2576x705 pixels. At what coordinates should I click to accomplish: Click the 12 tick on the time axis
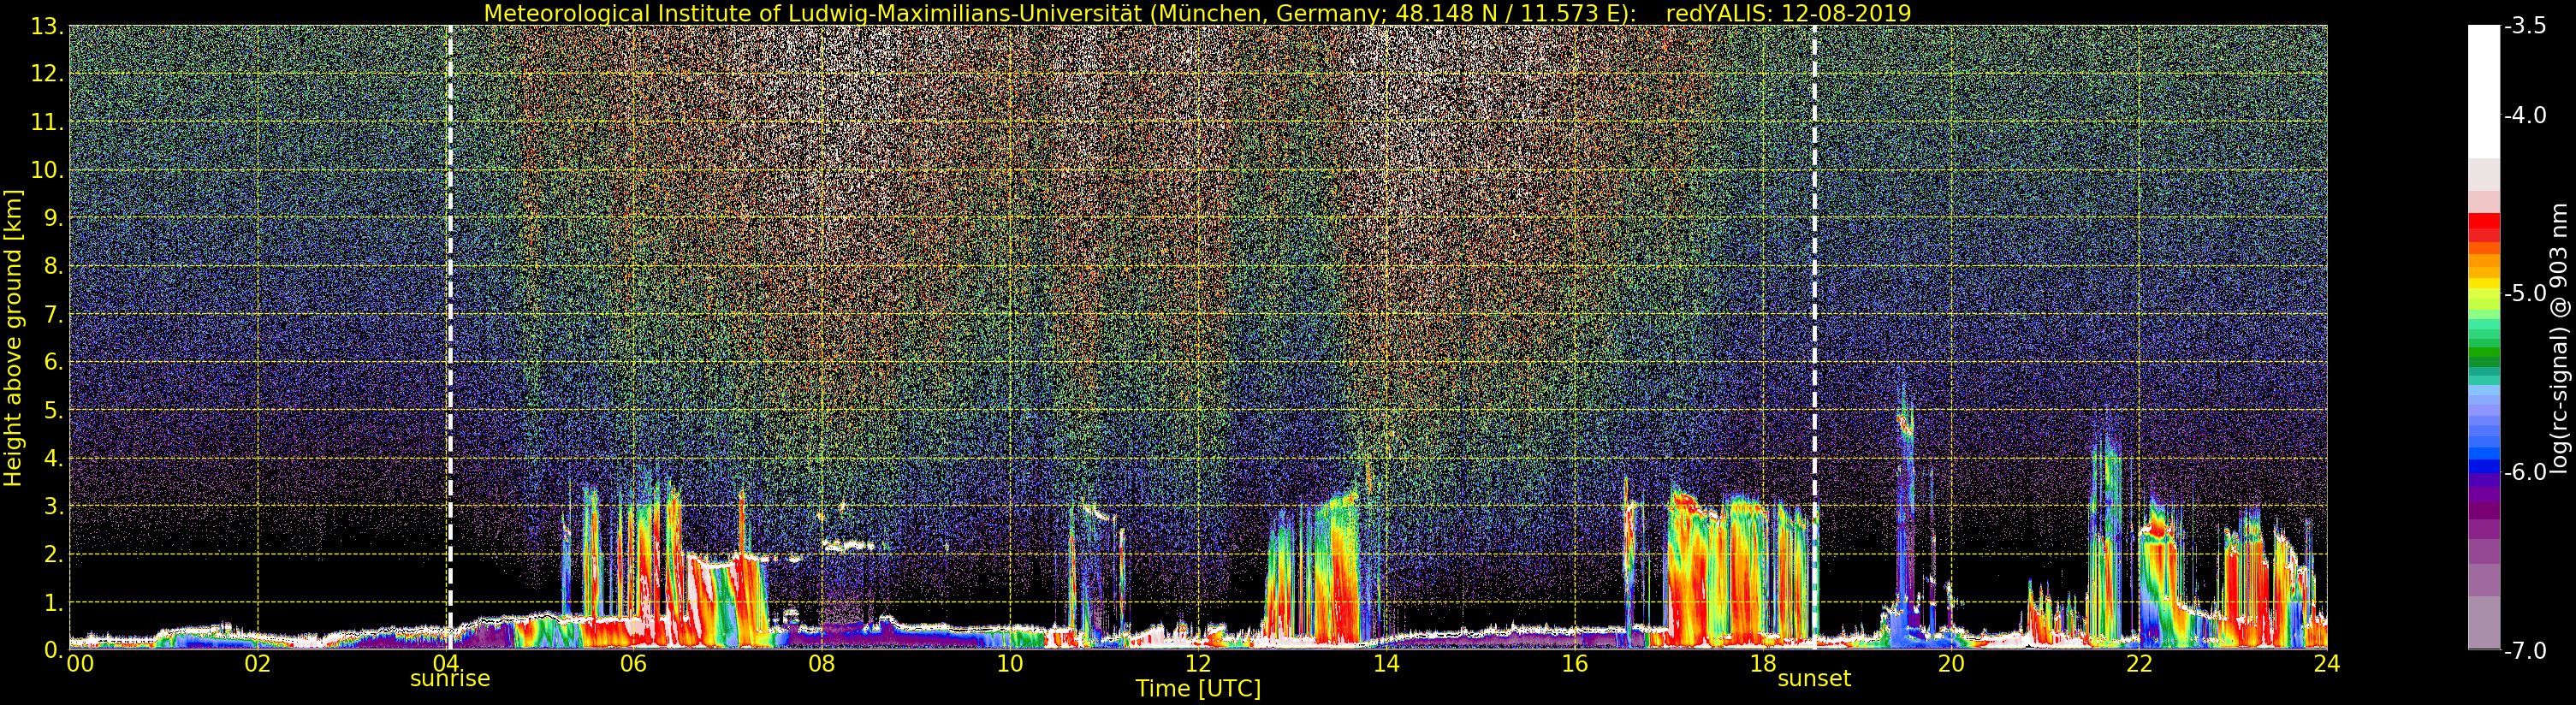1197,665
